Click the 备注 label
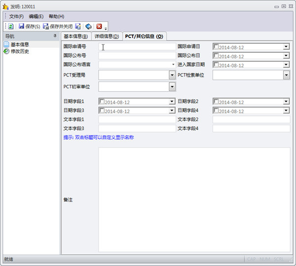This screenshot has width=296, height=266. click(68, 200)
